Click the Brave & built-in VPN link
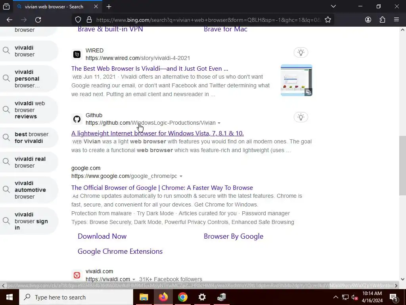 [110, 29]
